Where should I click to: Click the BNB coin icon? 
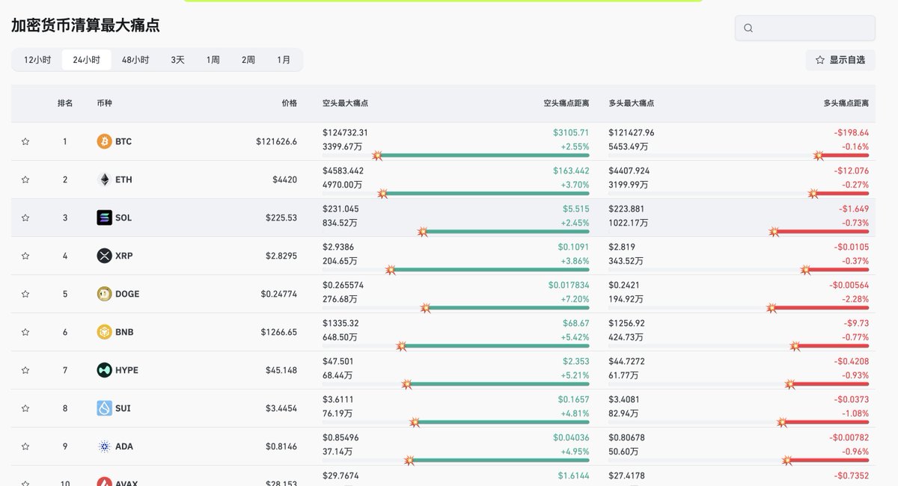(104, 332)
